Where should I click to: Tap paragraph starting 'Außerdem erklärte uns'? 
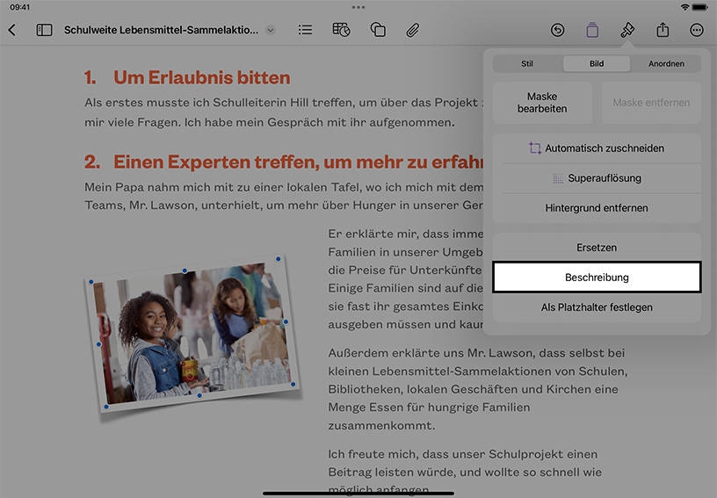point(477,389)
